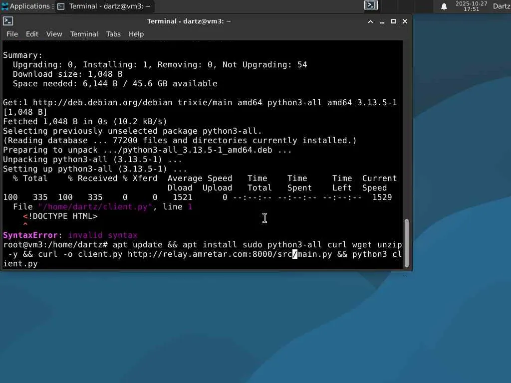Click the terminal window title bar icon

coord(8,21)
